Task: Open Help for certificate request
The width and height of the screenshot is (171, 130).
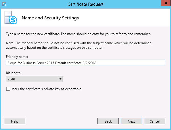Action: coord(15,121)
